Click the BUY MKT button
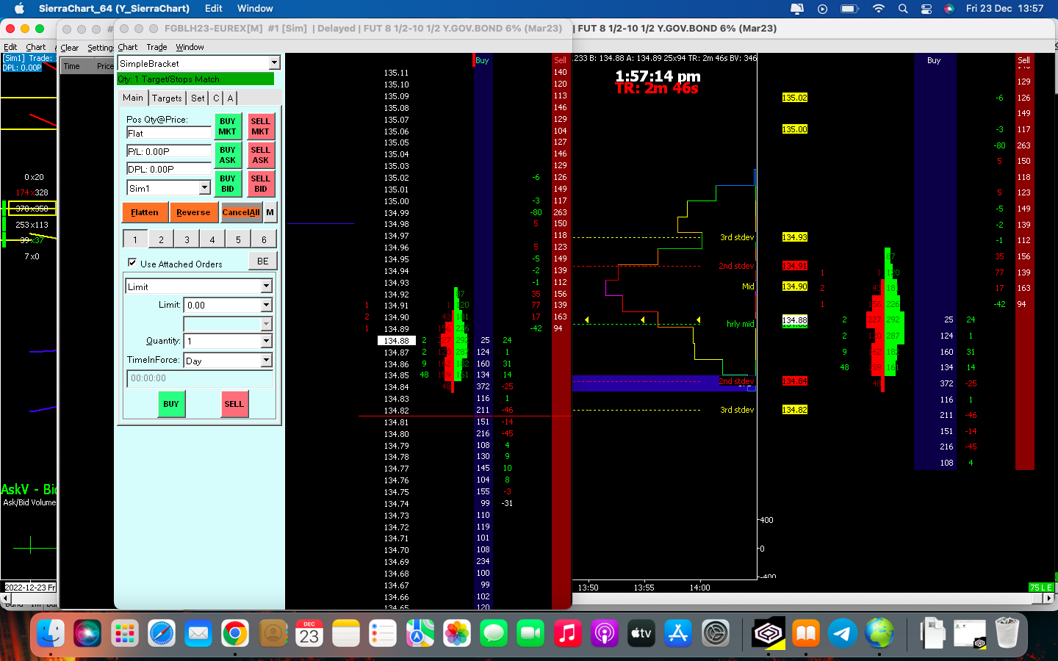 point(228,127)
